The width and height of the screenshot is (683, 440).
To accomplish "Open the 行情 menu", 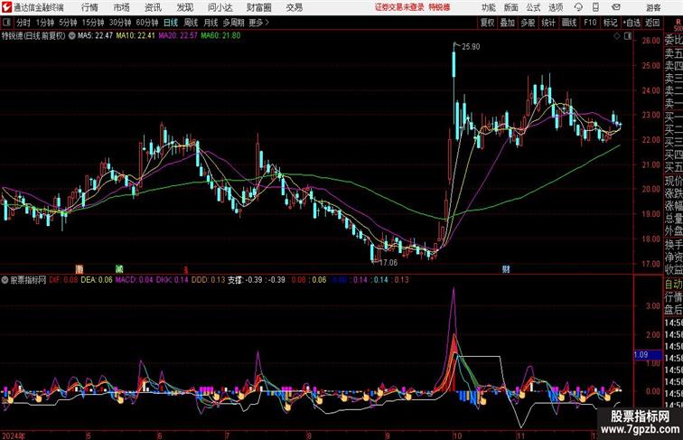I will (89, 7).
